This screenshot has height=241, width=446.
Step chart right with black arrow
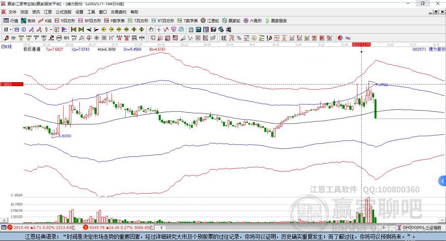(x=96, y=30)
